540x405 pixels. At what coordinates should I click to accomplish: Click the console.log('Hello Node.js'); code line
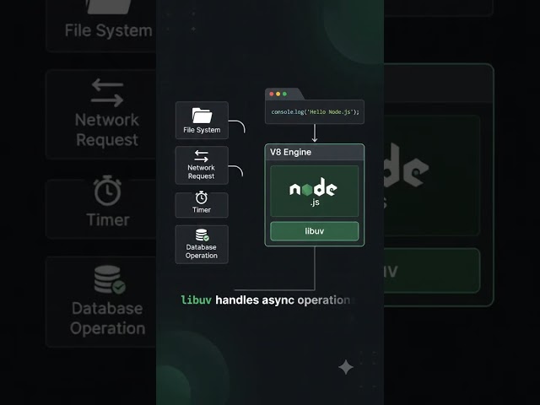(x=315, y=112)
